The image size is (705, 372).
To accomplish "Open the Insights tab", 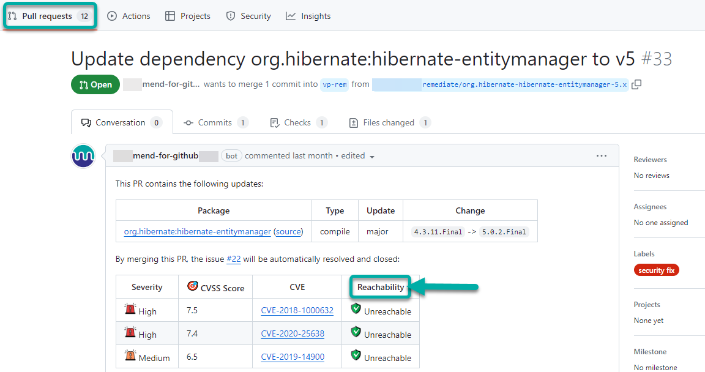I will tap(308, 17).
